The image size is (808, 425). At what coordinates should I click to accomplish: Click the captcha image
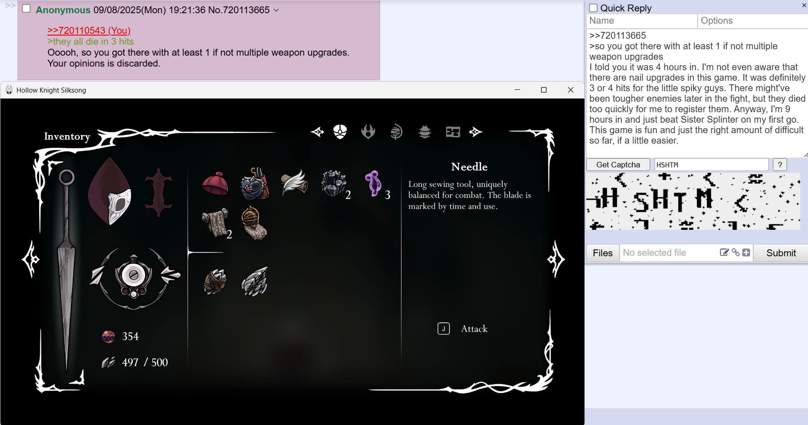click(693, 201)
